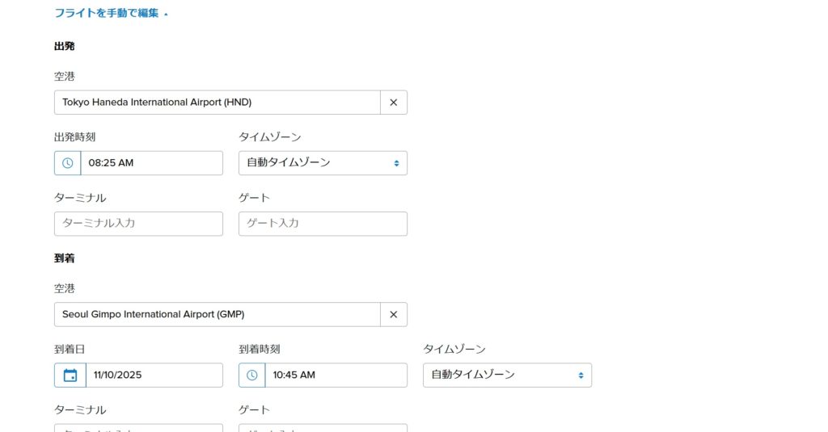Viewport: 828px width, 432px height.
Task: Focus the arrival terminal field at bottom
Action: (138, 428)
